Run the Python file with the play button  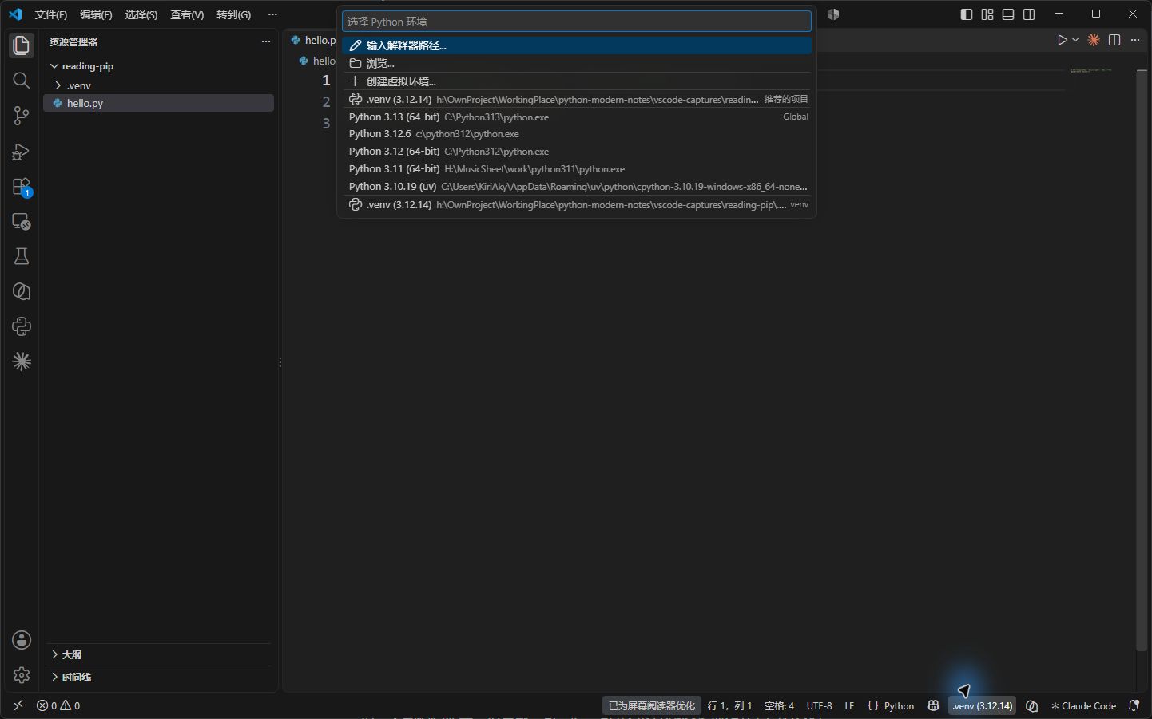1062,40
